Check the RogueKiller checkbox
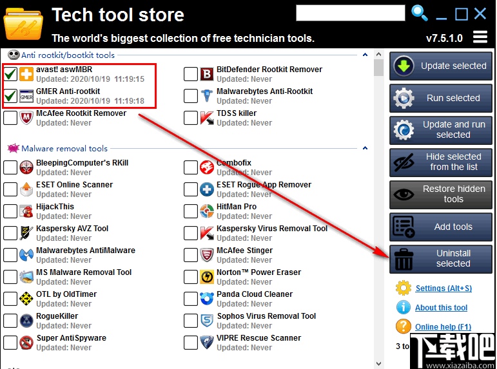 click(10, 321)
